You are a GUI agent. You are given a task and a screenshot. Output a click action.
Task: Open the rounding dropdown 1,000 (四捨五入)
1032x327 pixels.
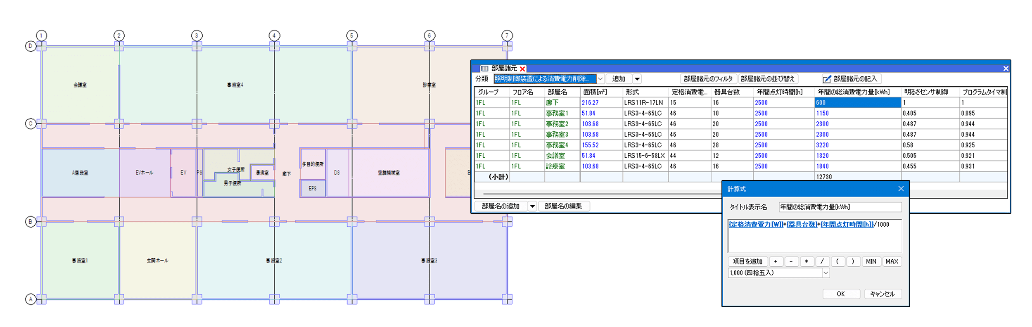[826, 273]
